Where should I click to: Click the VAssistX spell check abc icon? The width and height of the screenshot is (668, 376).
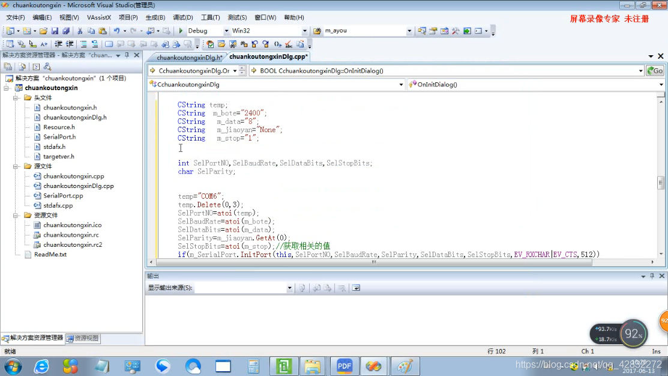[289, 44]
